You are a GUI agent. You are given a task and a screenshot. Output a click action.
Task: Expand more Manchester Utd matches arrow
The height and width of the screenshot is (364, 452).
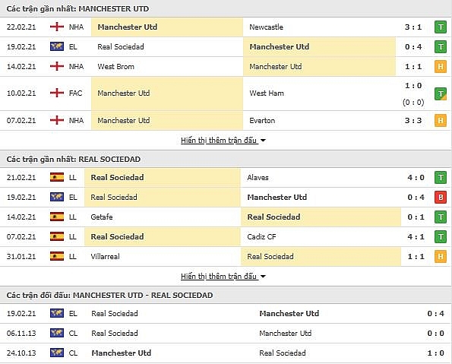click(263, 141)
